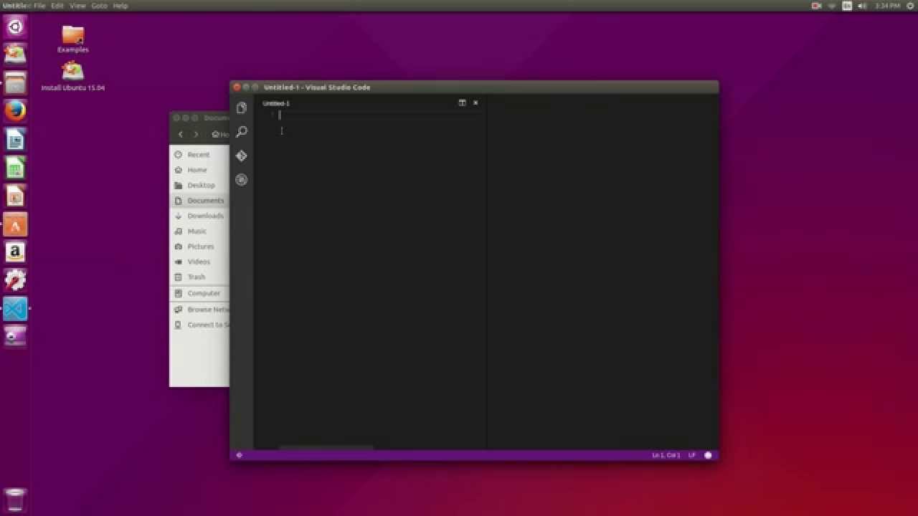Open the View menu
Image resolution: width=918 pixels, height=516 pixels.
pos(77,6)
